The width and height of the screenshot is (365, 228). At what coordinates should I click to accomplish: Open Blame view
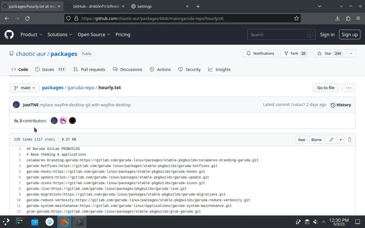coord(316,140)
